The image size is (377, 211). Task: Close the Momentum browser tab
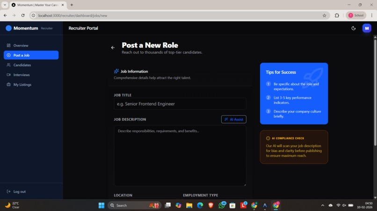click(63, 5)
